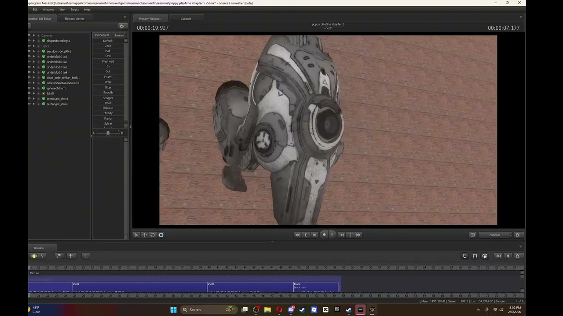This screenshot has width=563, height=316.
Task: Switch to the graph editor mode icon
Action: pos(42,256)
